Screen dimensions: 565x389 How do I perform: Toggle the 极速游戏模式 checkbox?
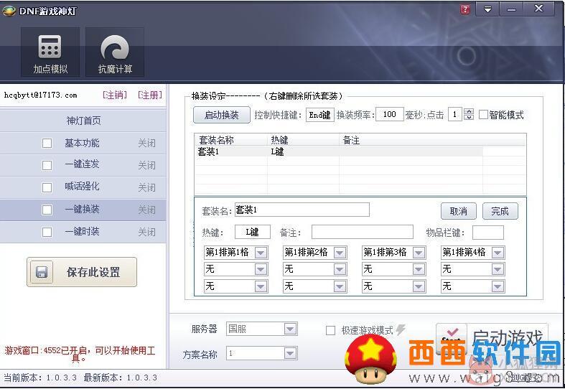[330, 330]
